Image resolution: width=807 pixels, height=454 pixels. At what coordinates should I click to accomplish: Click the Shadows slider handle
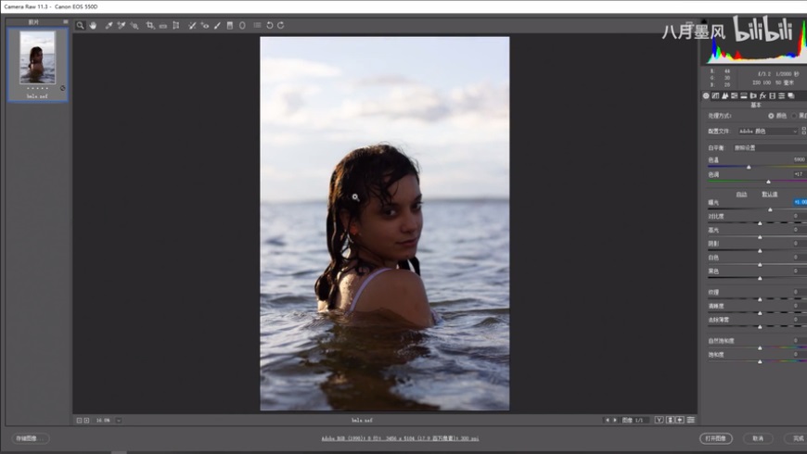(761, 251)
